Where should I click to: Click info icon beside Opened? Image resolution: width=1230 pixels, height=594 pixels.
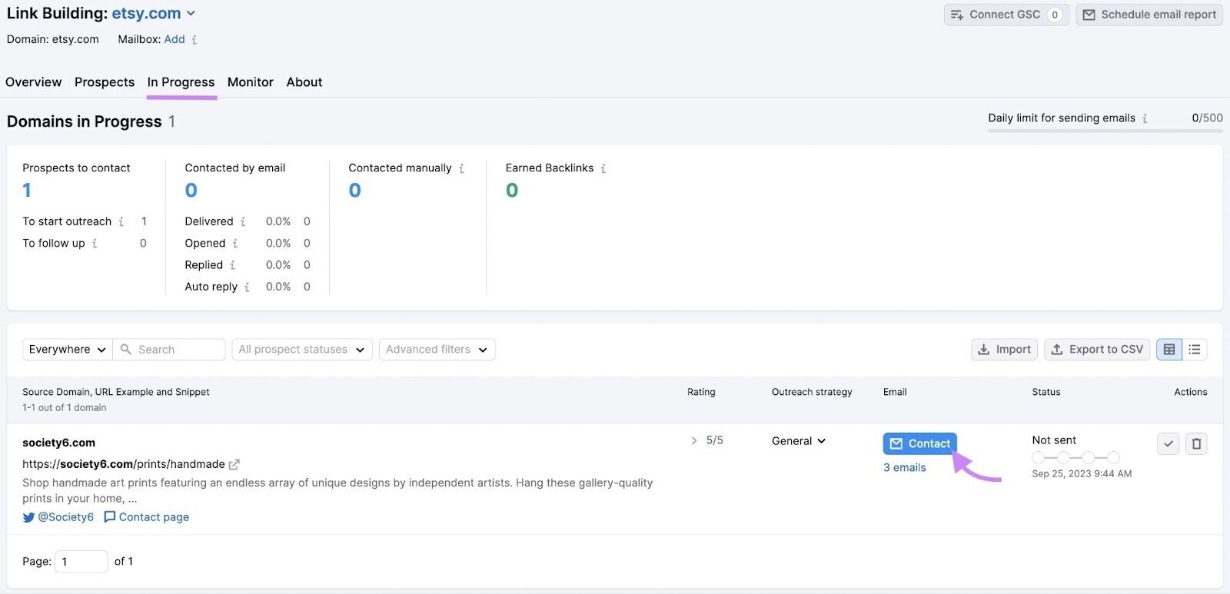[x=235, y=244]
